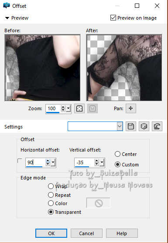
Task: Choose the Repeat edge mode
Action: click(x=51, y=195)
